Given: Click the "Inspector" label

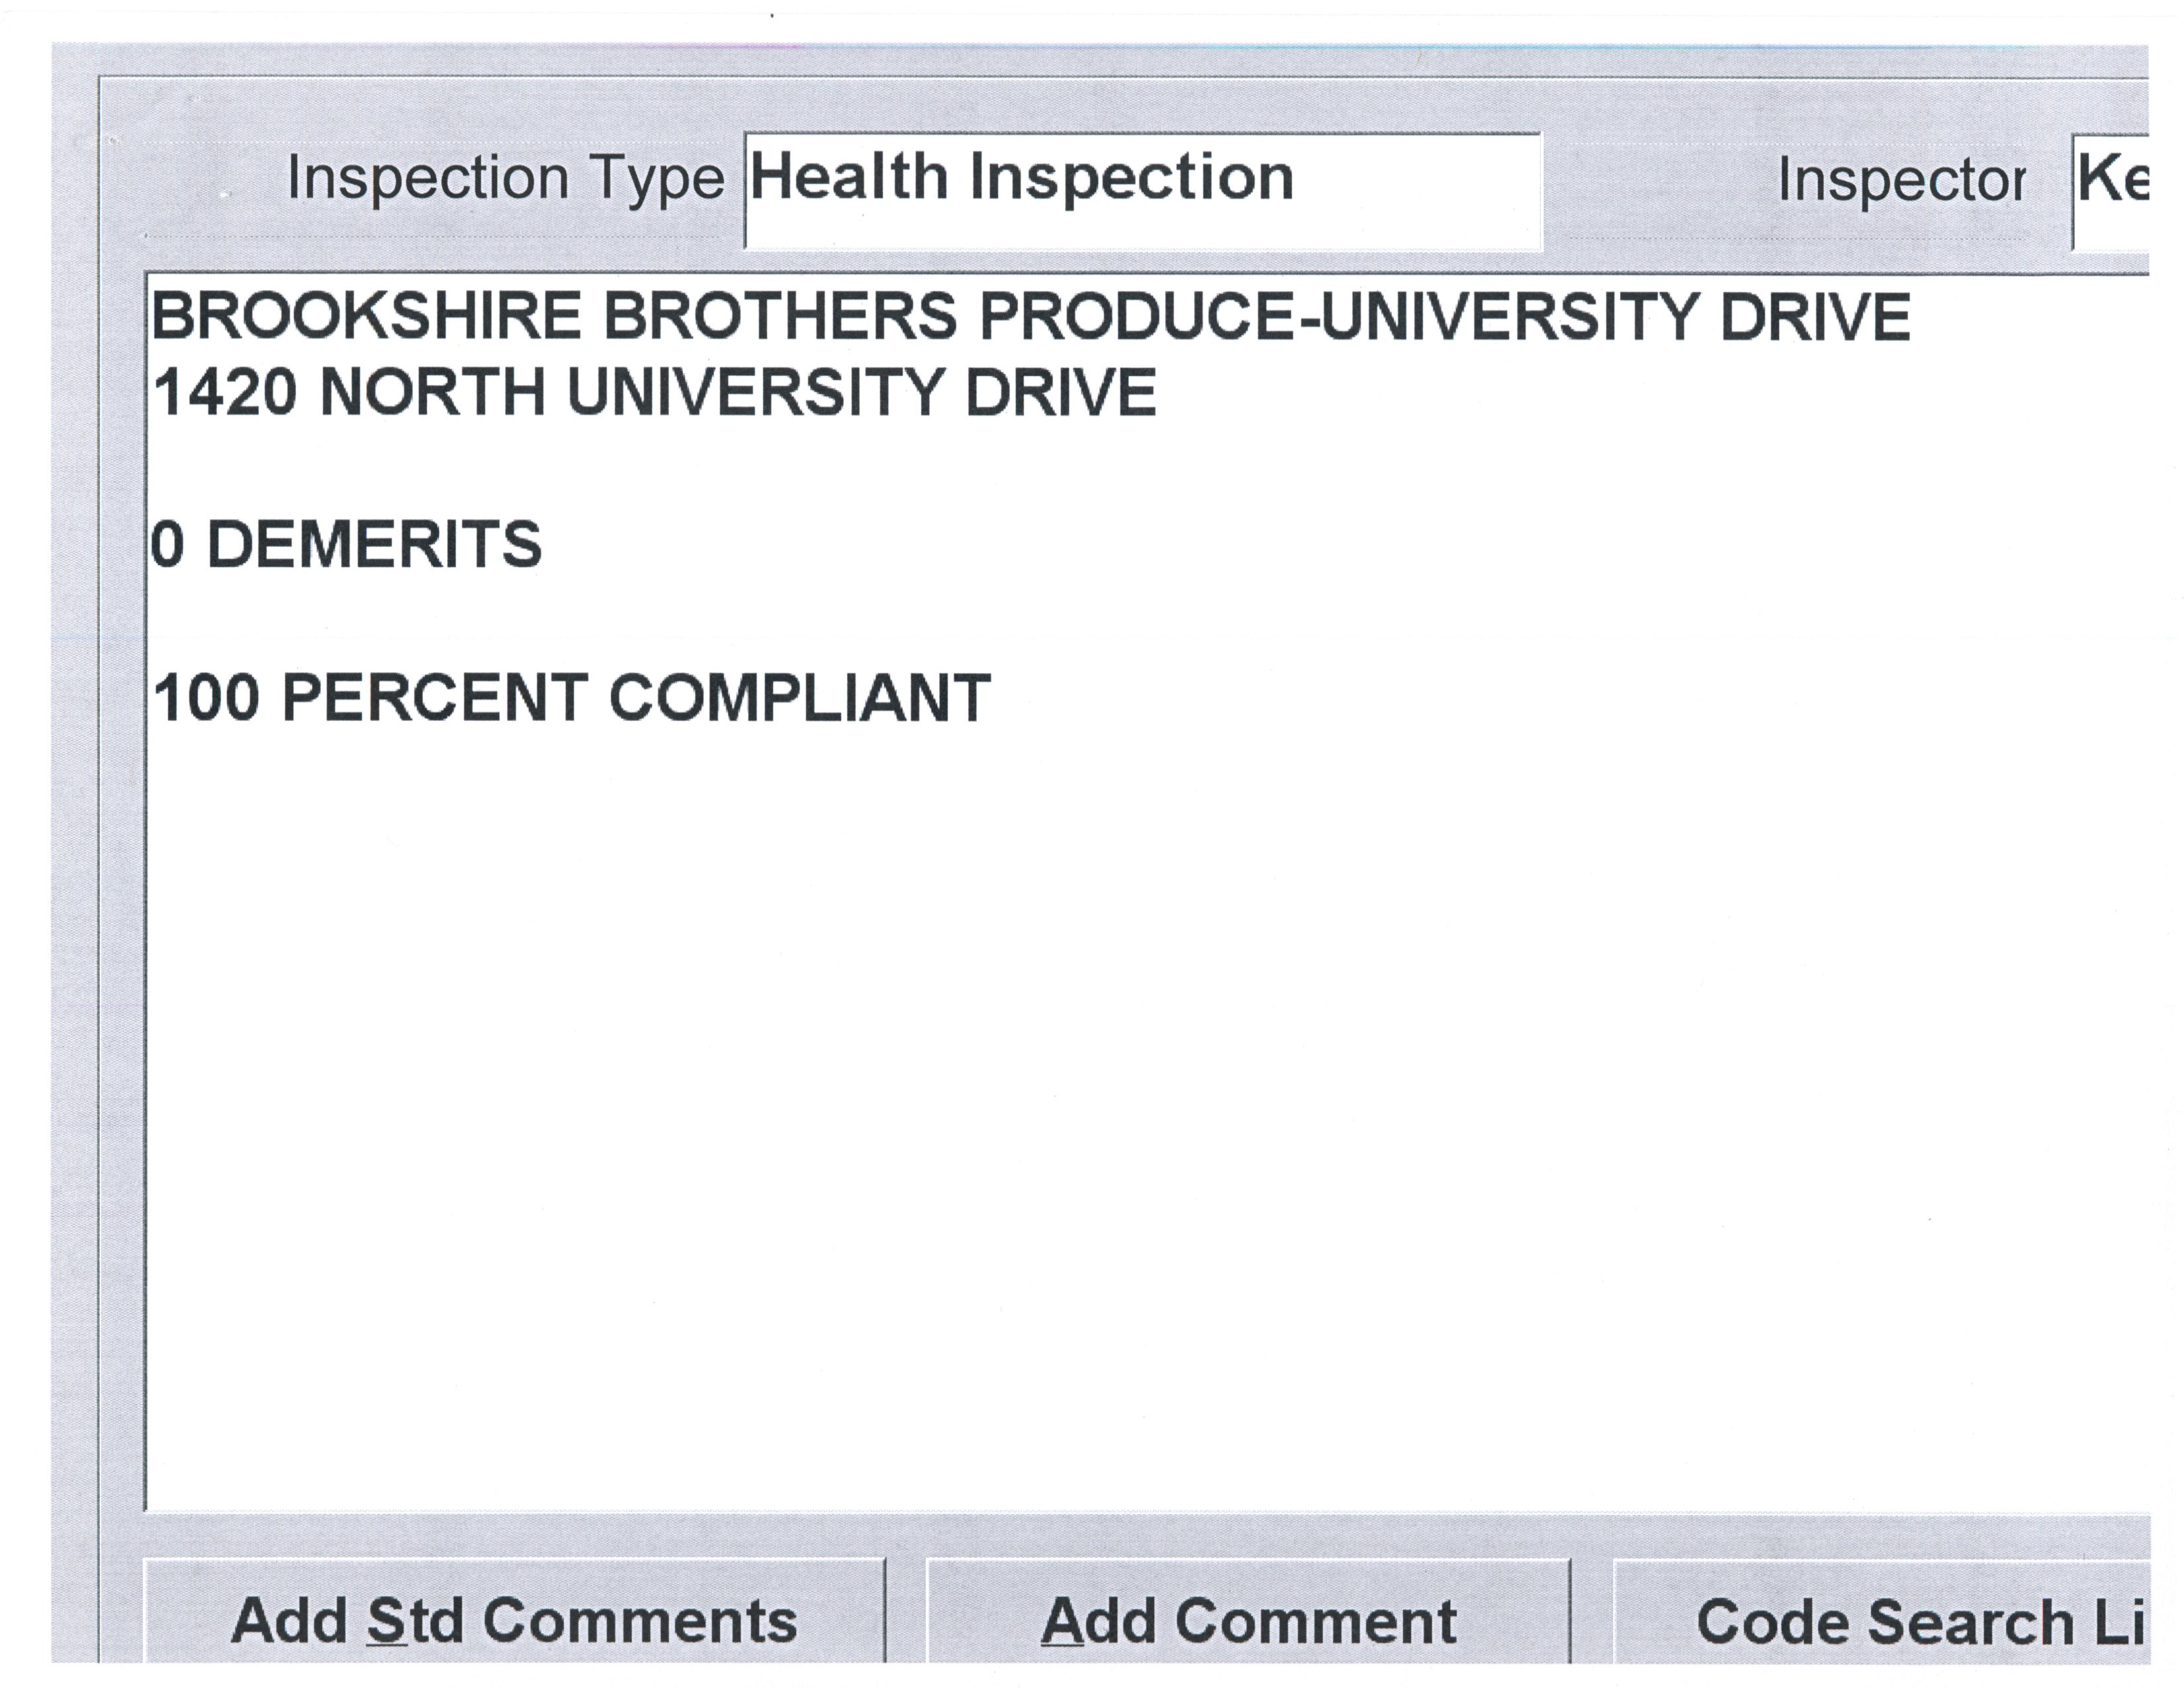Looking at the screenshot, I should click(1901, 182).
